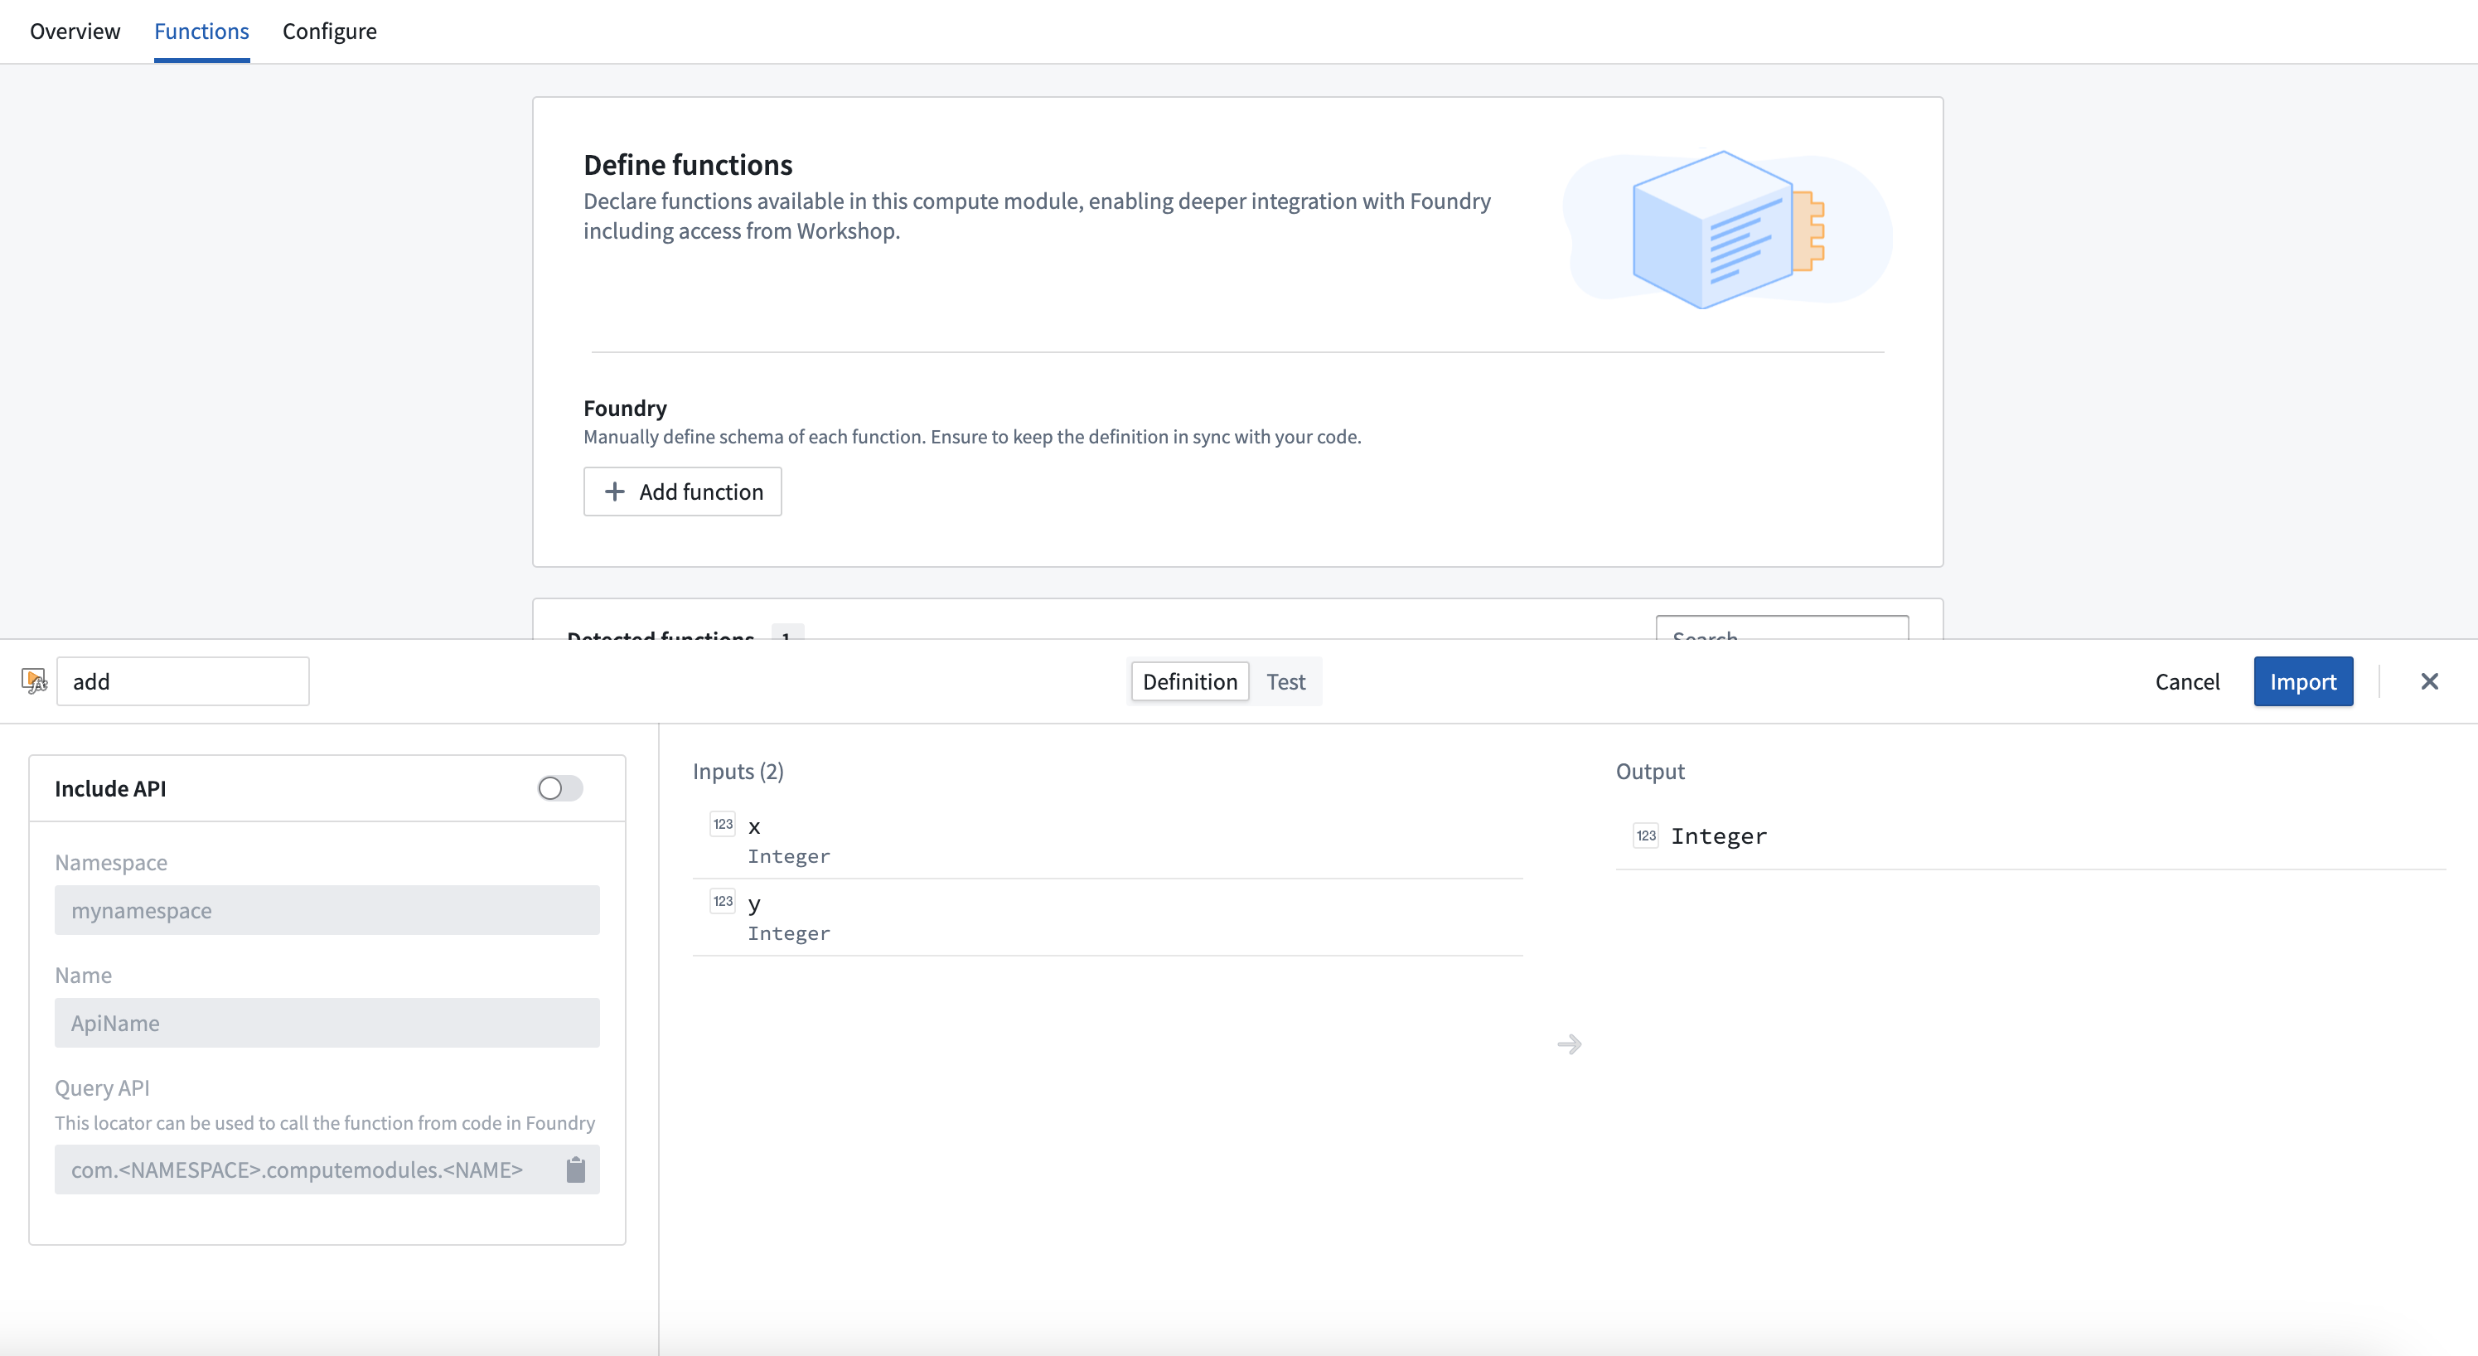
Task: Click the integer type icon for input y
Action: (723, 902)
